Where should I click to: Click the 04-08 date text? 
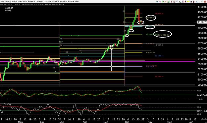click(x=8, y=11)
